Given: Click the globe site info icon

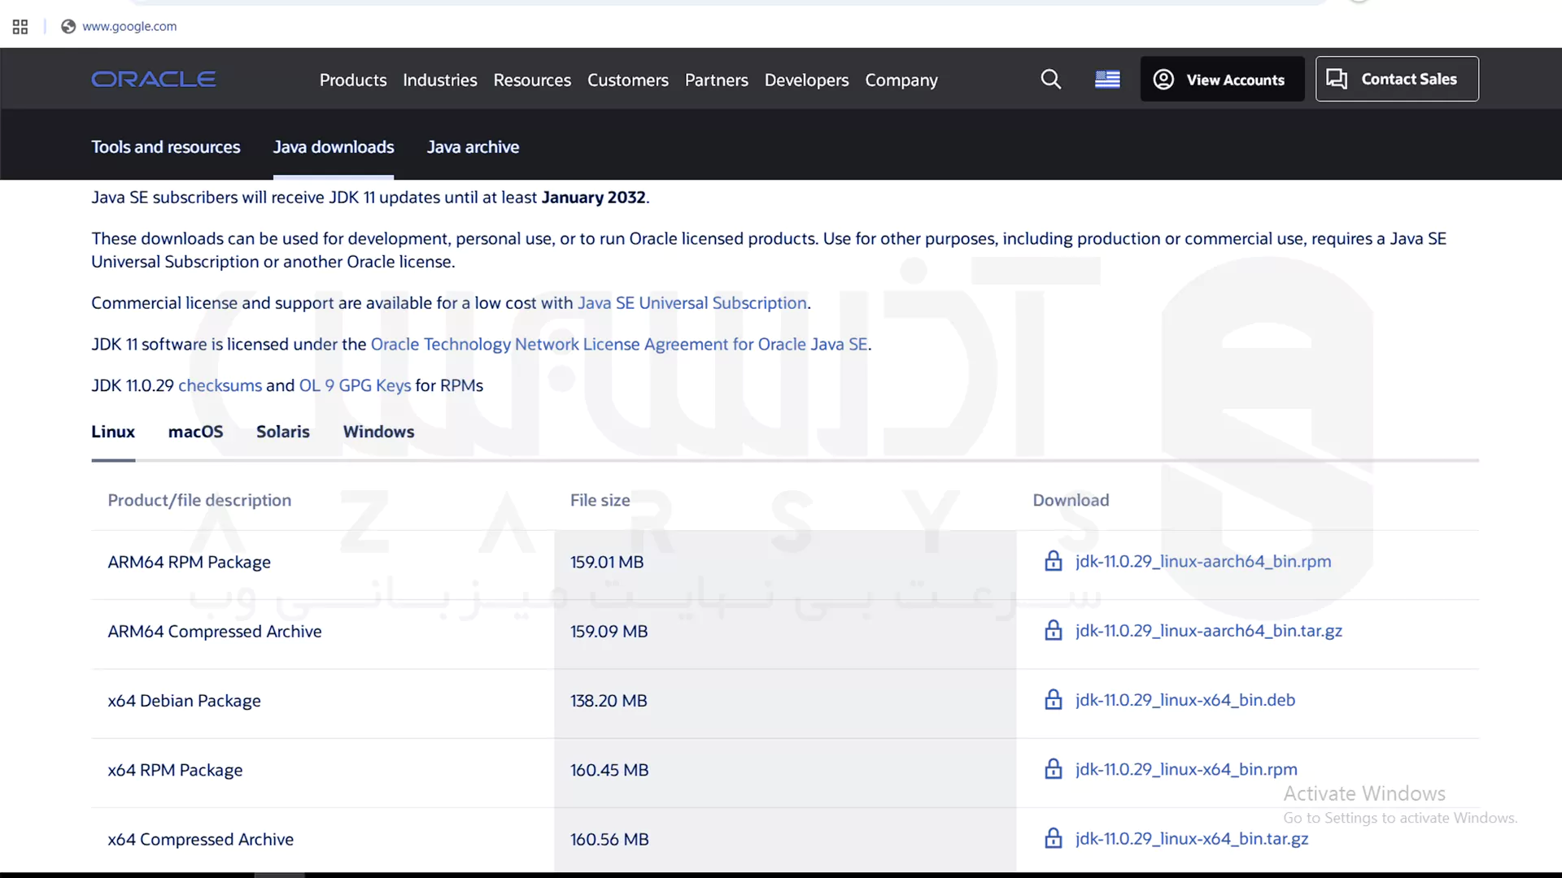Looking at the screenshot, I should tap(68, 27).
